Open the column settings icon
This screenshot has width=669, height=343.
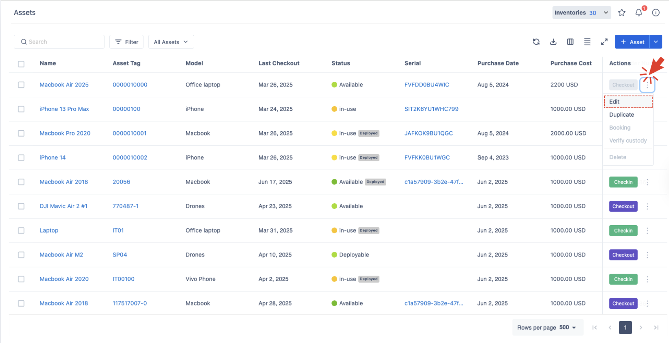point(570,42)
